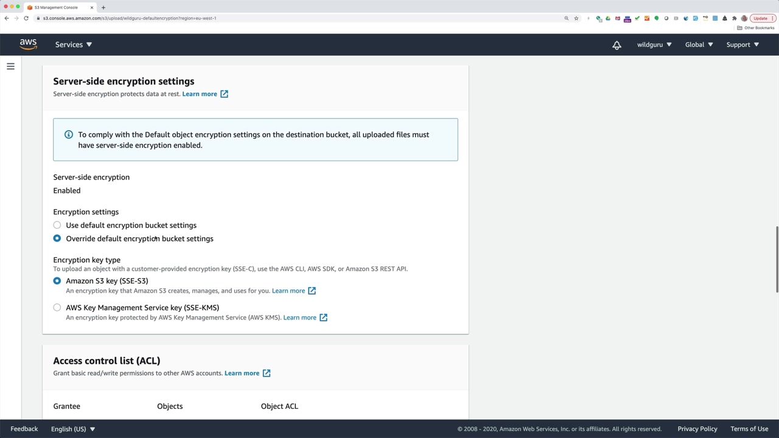Open the Feedback link in footer
The width and height of the screenshot is (779, 438).
[x=24, y=429]
